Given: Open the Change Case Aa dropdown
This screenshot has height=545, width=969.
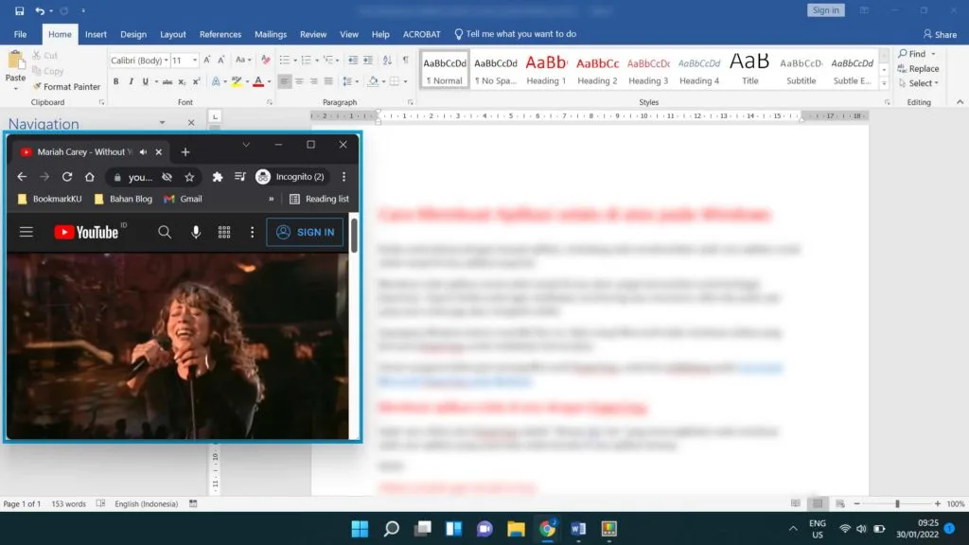Looking at the screenshot, I should pyautogui.click(x=243, y=60).
